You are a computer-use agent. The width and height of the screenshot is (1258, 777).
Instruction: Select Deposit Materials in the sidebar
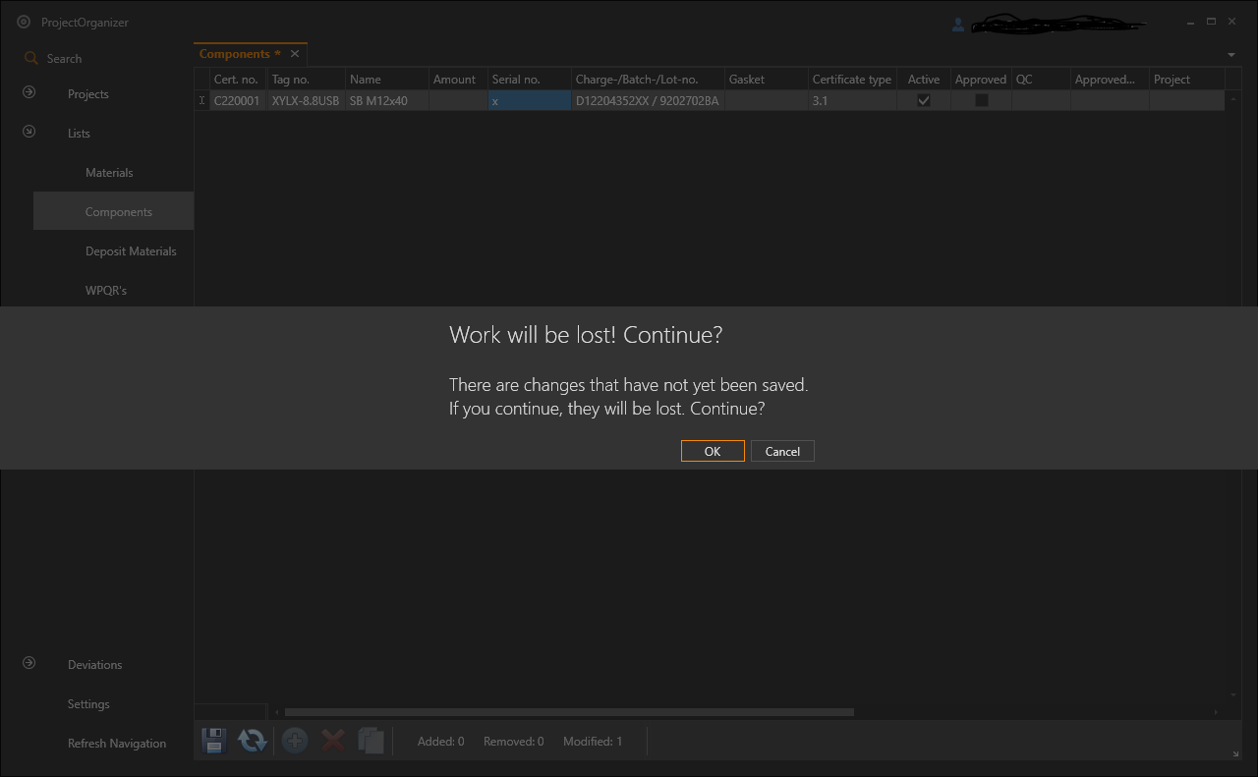point(131,250)
